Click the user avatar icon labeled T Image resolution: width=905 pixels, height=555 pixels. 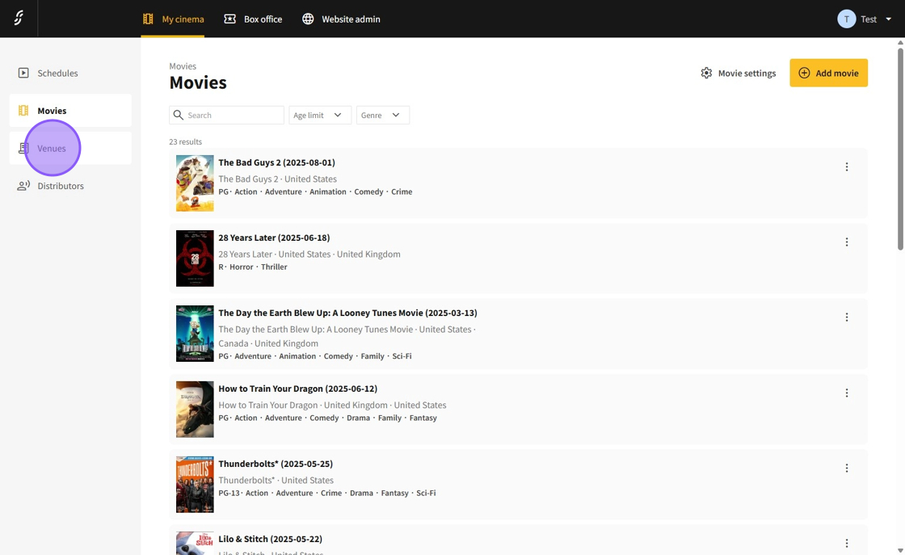pyautogui.click(x=846, y=19)
